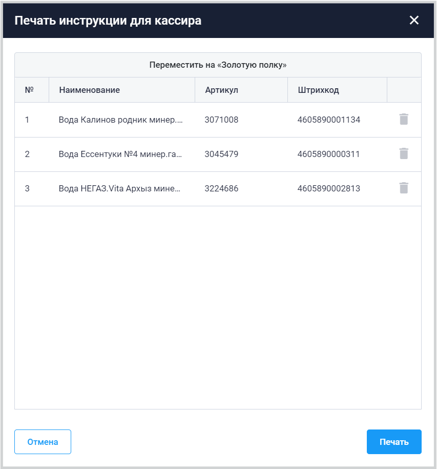Click the Наименование column header

90,90
